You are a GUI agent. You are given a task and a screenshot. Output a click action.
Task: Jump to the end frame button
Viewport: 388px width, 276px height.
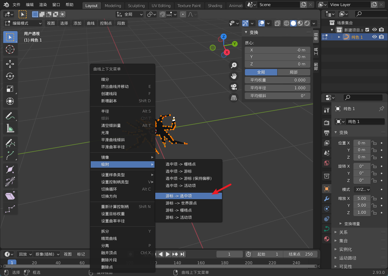183,254
